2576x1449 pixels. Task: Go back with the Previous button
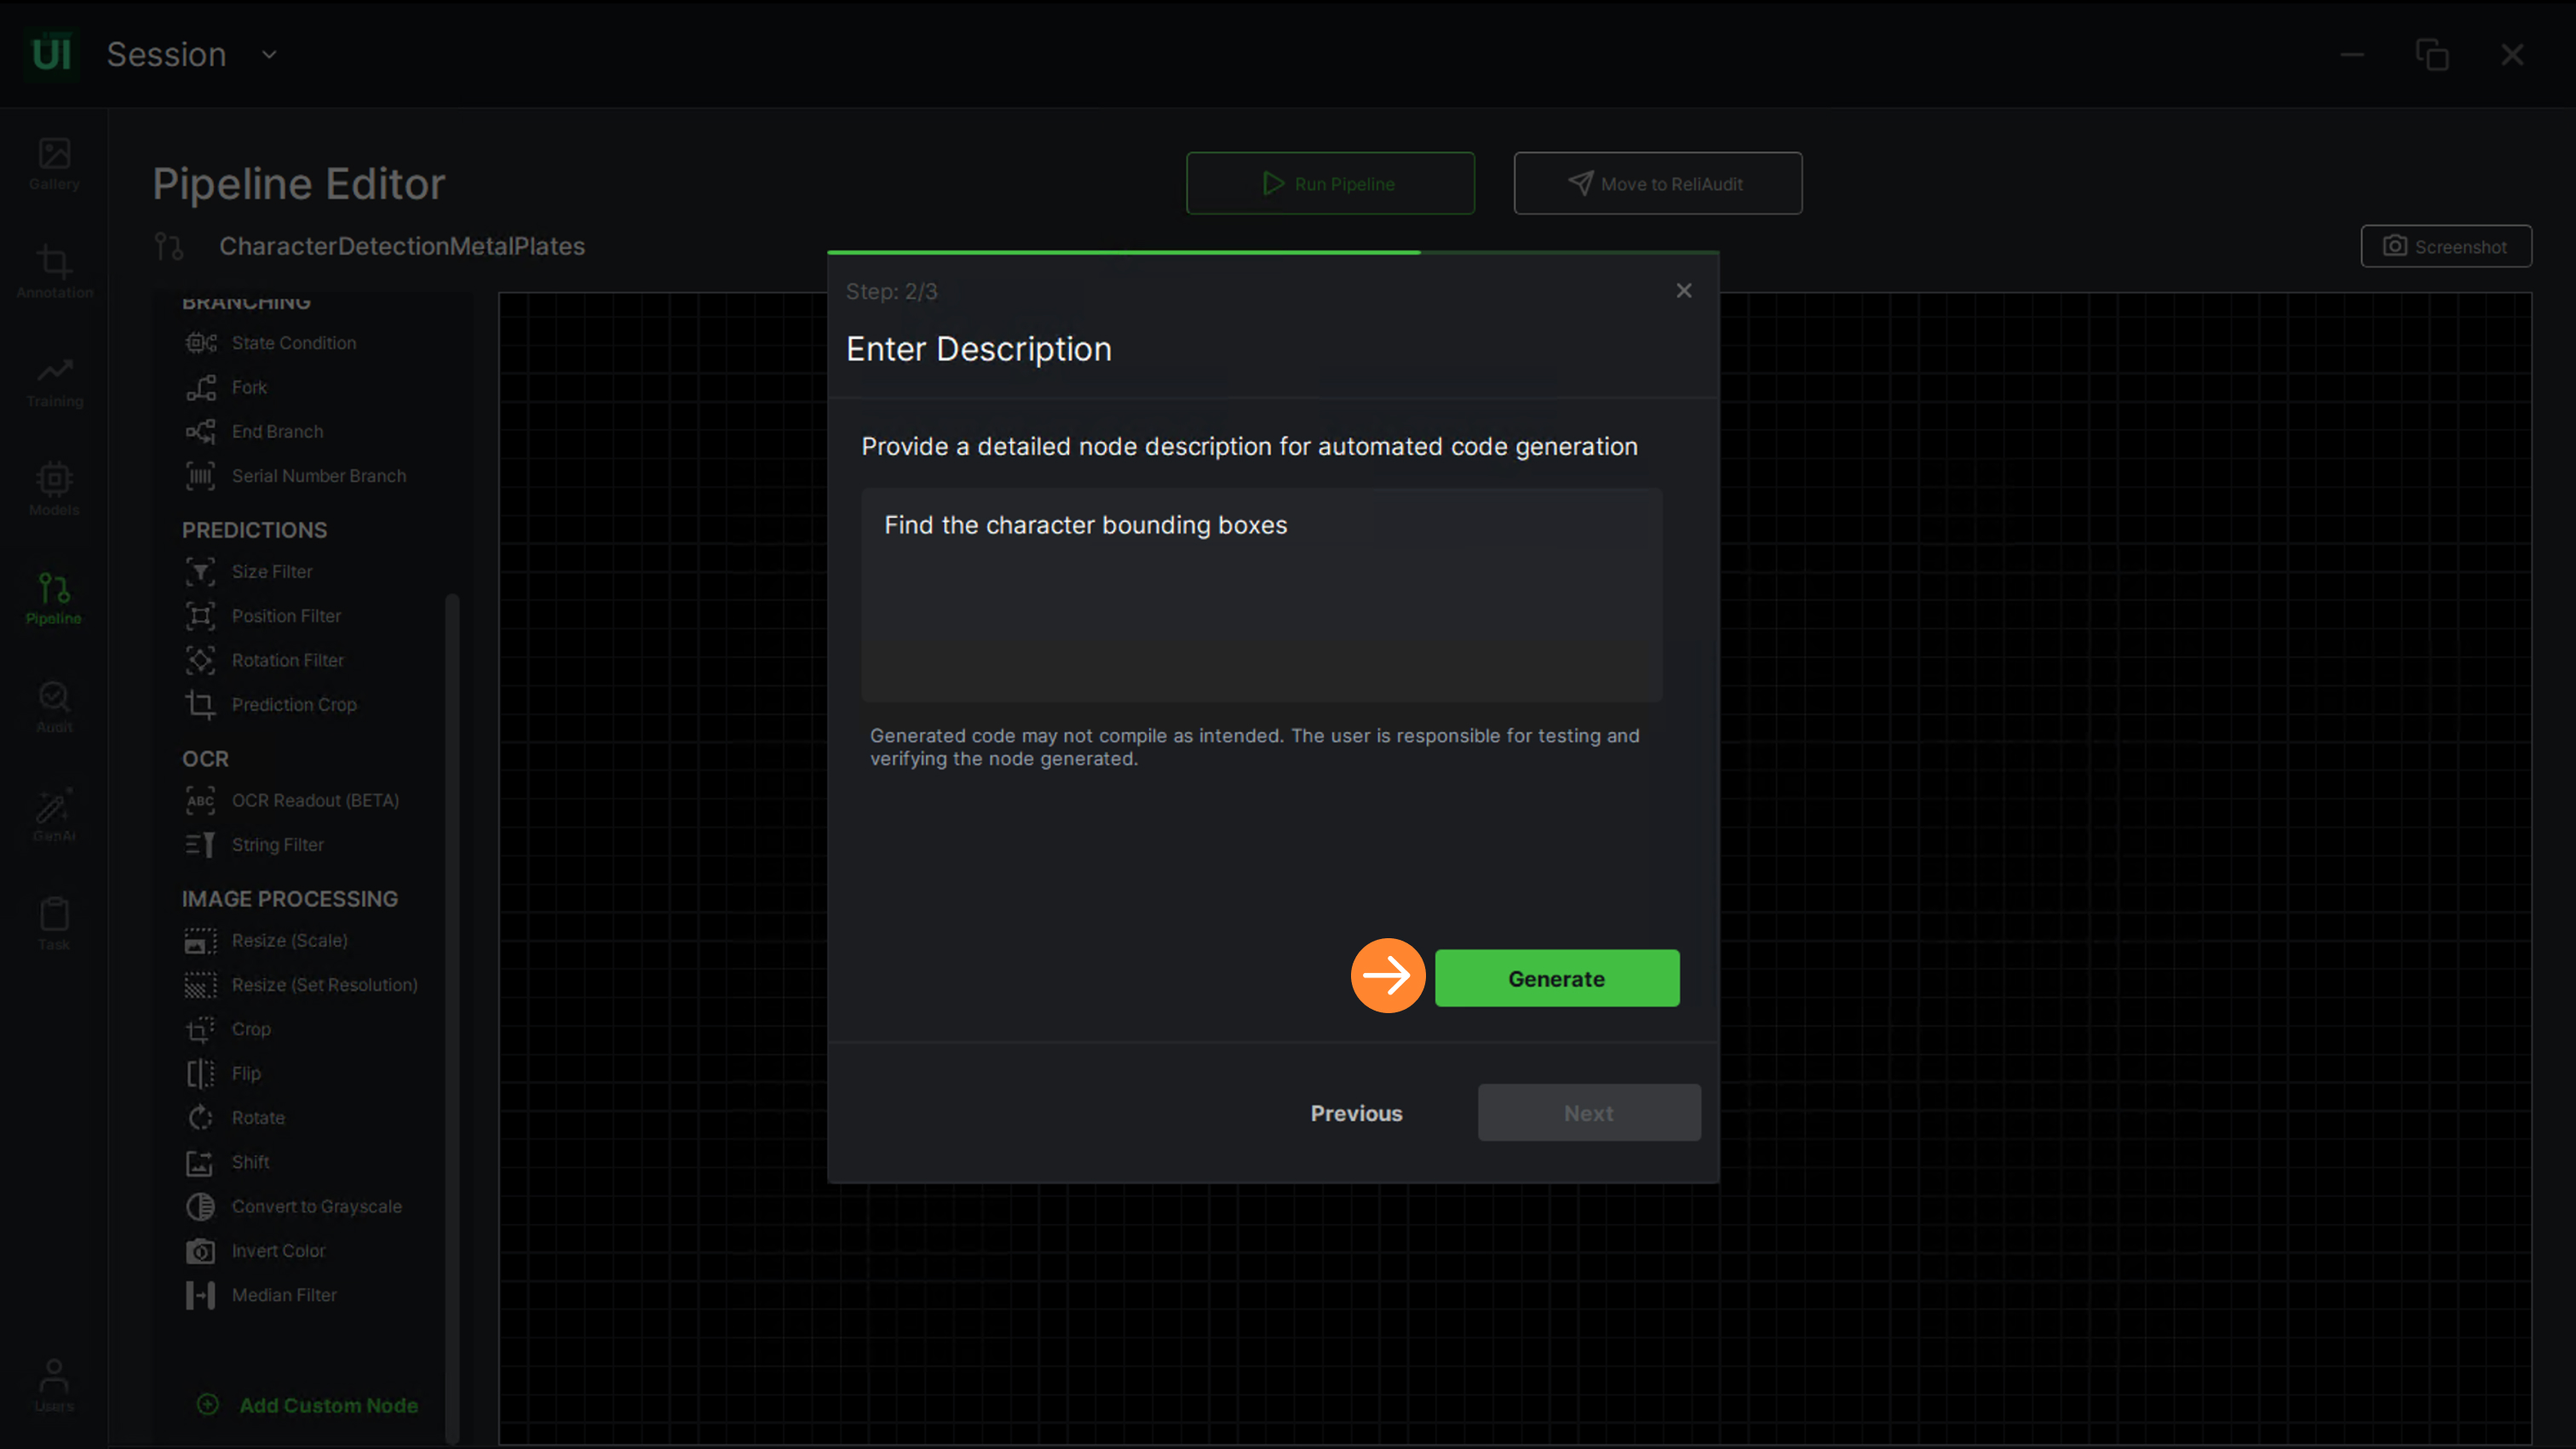coord(1356,1114)
